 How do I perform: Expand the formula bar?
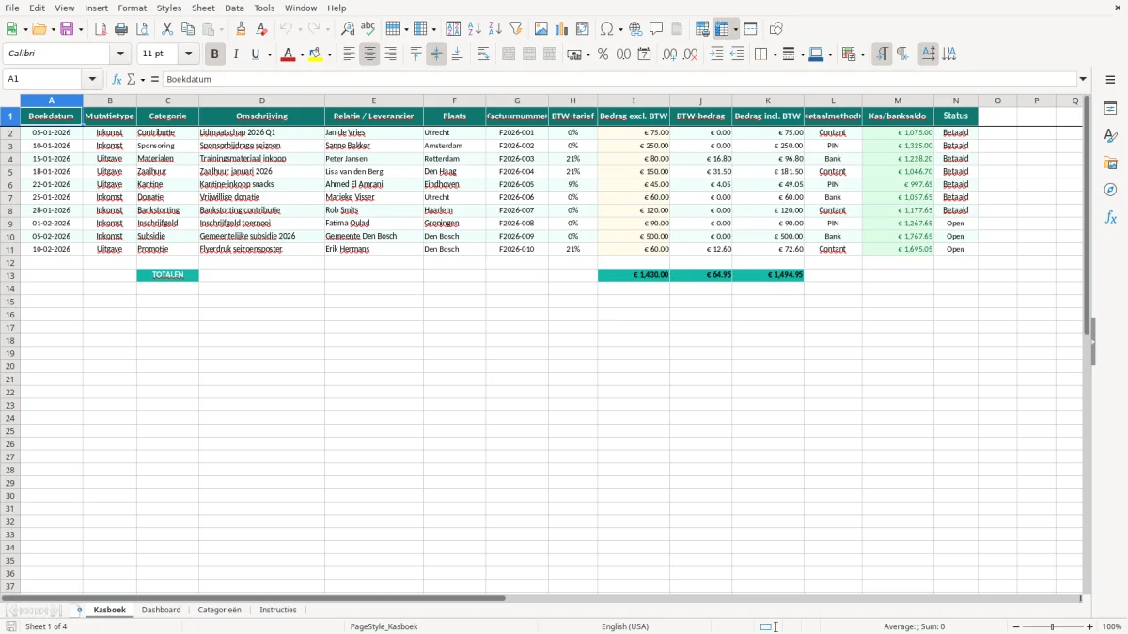pyautogui.click(x=1083, y=80)
